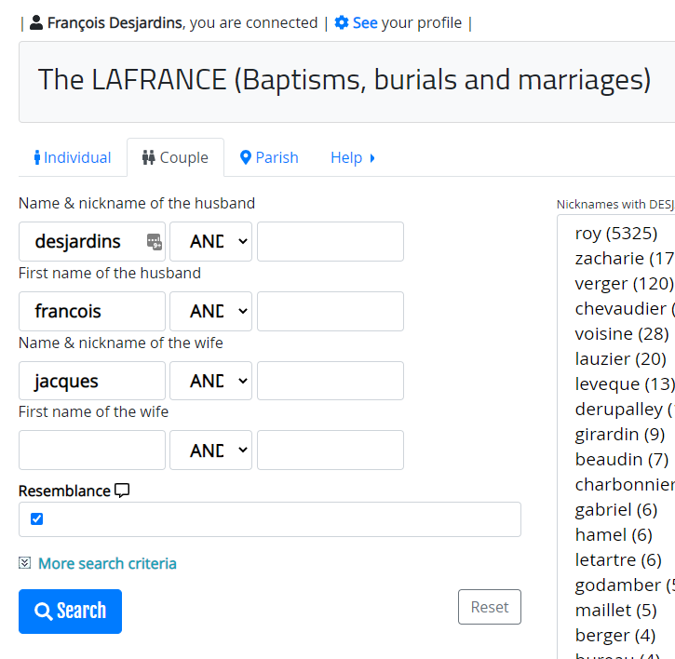Select nickname leveque in the list
Viewport: 675px width, 659px height.
[x=624, y=383]
